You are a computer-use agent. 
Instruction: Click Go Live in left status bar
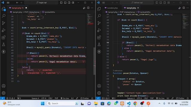pyautogui.click(x=65, y=98)
